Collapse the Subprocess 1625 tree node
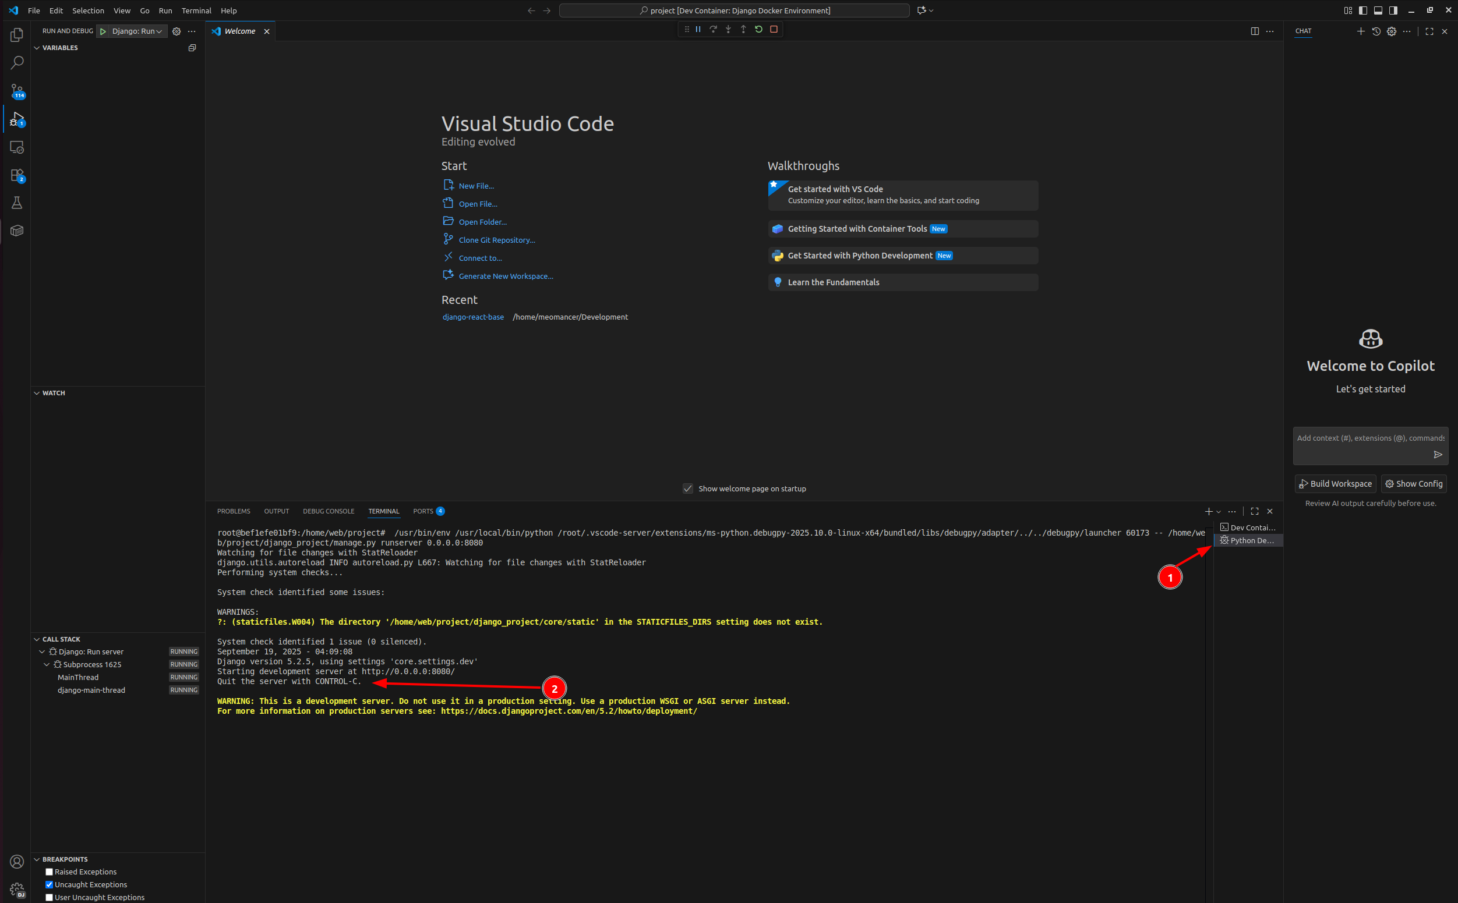This screenshot has width=1458, height=903. tap(47, 664)
